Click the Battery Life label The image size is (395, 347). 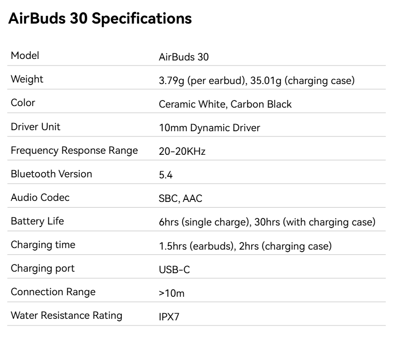[x=37, y=221]
